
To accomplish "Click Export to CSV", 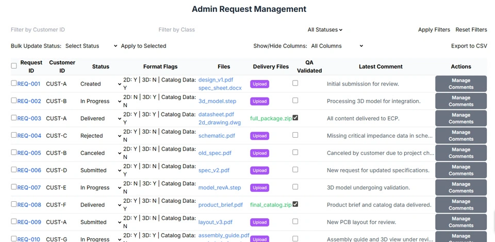I will click(469, 46).
